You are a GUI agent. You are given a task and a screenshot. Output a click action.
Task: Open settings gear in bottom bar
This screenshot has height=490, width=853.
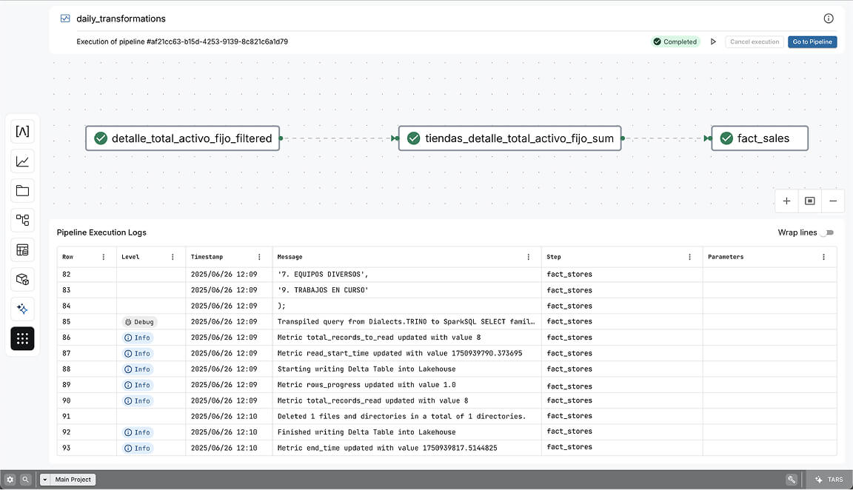click(x=10, y=480)
